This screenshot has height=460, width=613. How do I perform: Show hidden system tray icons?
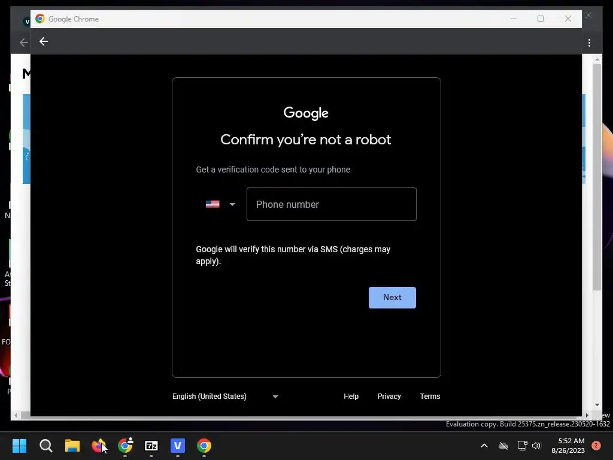[484, 446]
